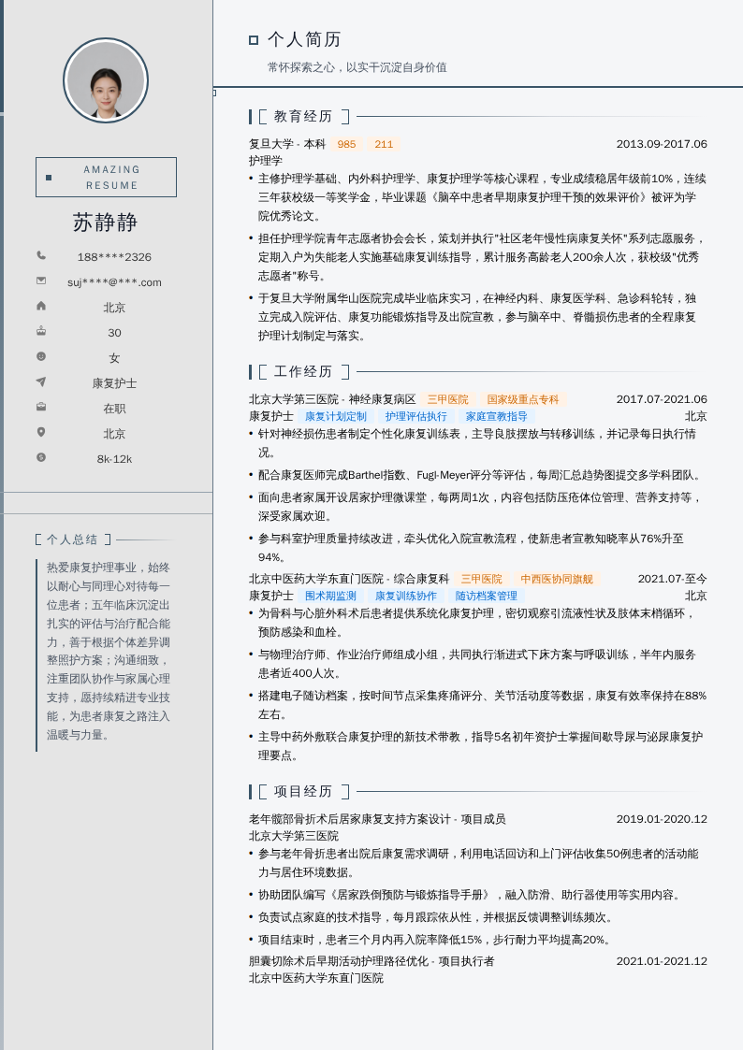Click the 个人总结 section heading

[72, 539]
